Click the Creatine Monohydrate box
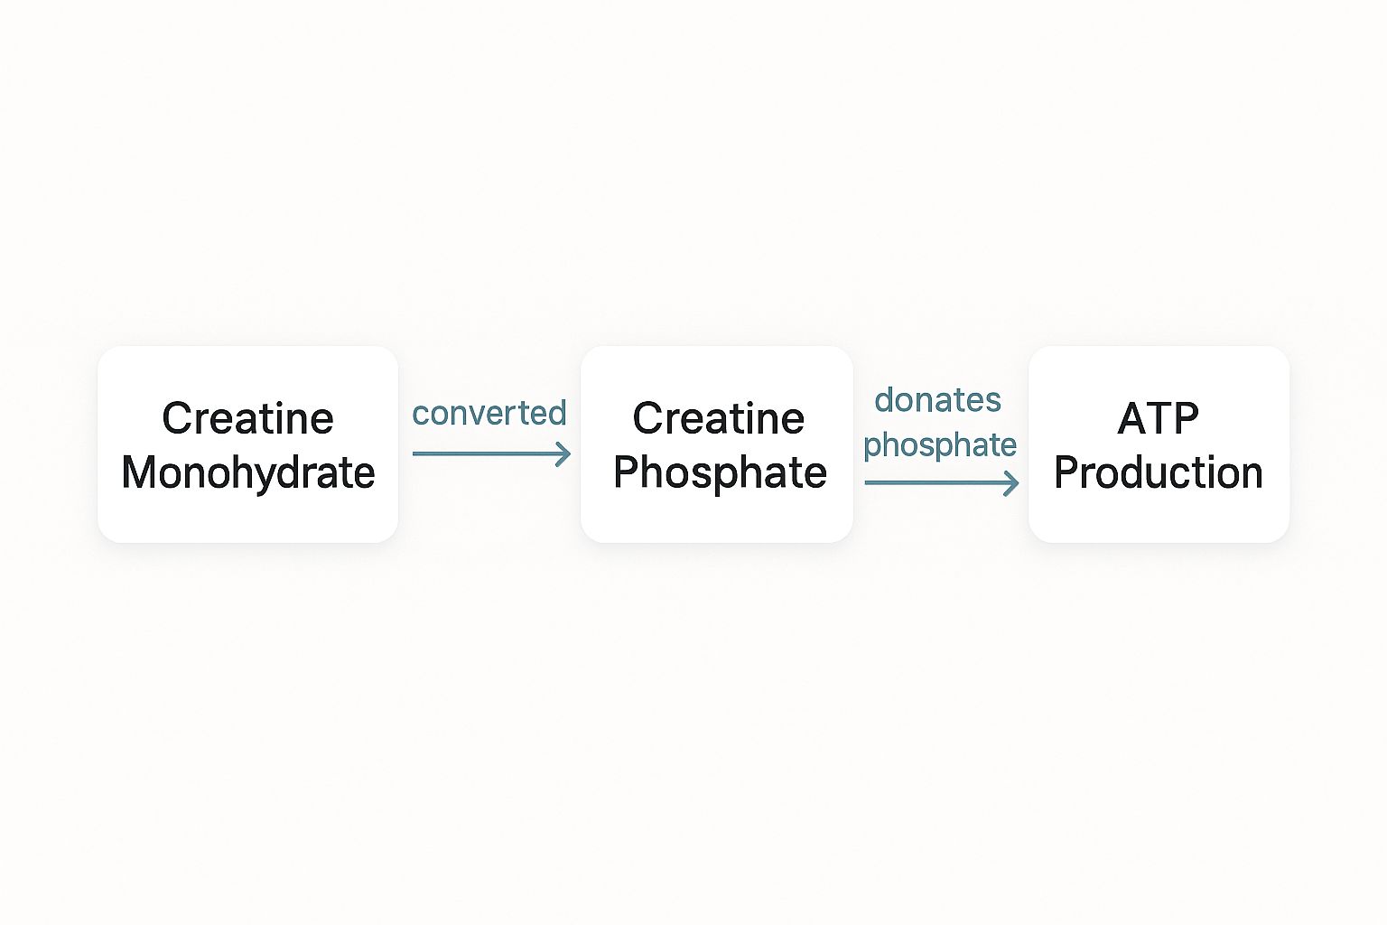The height and width of the screenshot is (925, 1387). click(x=247, y=444)
